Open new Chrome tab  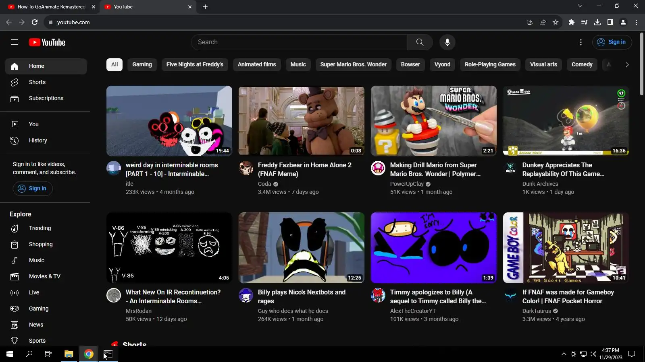205,7
